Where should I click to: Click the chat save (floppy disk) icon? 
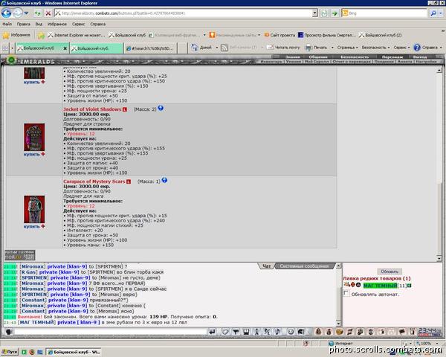coord(246,332)
